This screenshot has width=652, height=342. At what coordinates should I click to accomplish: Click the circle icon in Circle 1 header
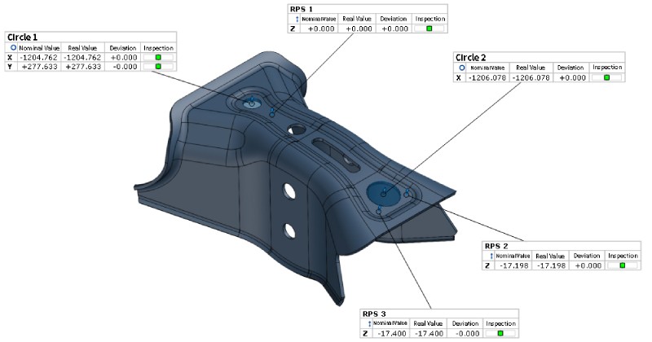tap(13, 48)
